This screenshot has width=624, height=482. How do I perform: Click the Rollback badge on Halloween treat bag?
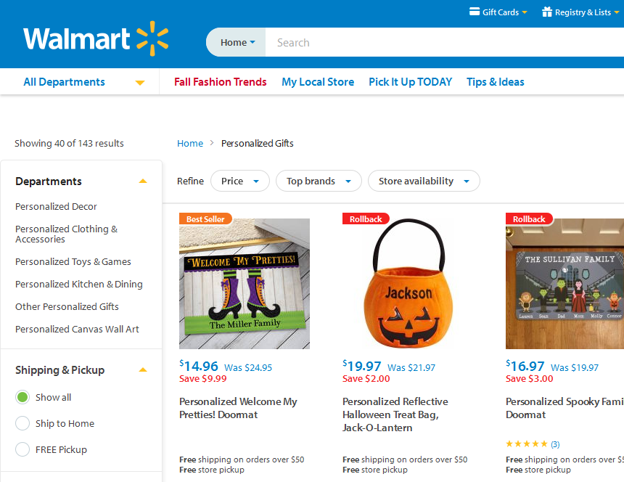366,218
